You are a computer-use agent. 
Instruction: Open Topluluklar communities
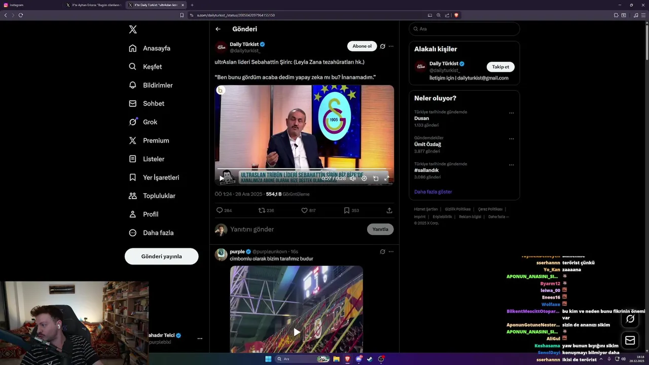[x=152, y=196]
